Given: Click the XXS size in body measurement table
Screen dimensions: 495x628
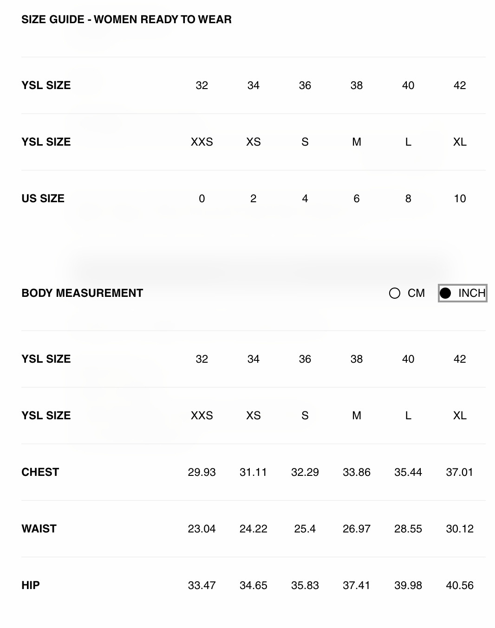Looking at the screenshot, I should coord(202,416).
